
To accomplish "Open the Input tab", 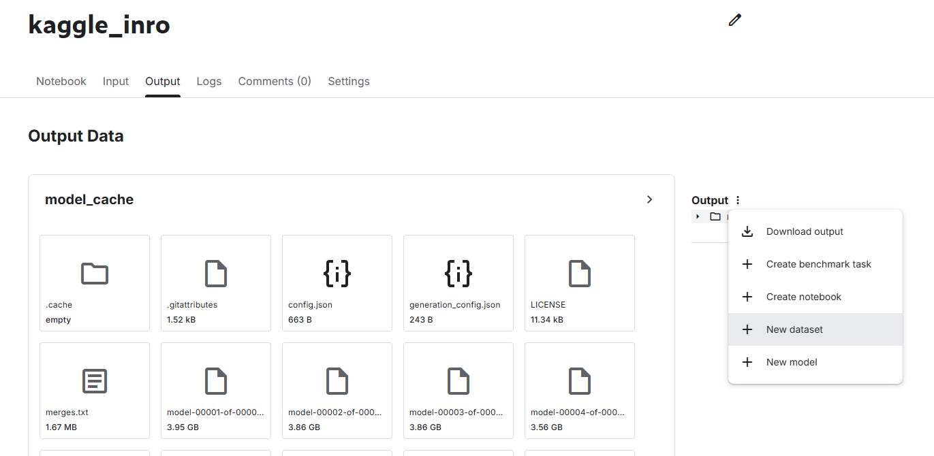I will (116, 81).
